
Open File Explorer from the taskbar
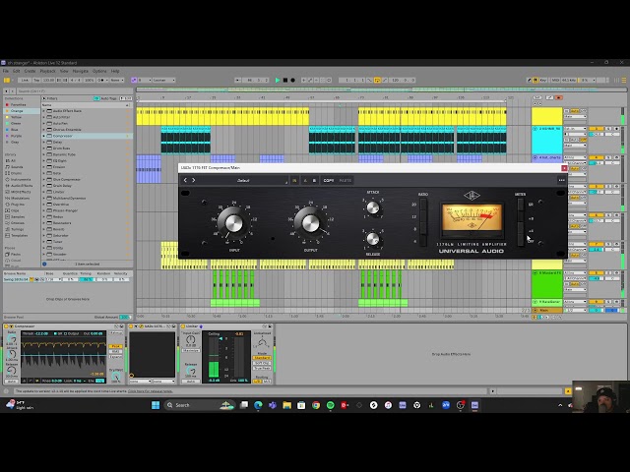(286, 405)
